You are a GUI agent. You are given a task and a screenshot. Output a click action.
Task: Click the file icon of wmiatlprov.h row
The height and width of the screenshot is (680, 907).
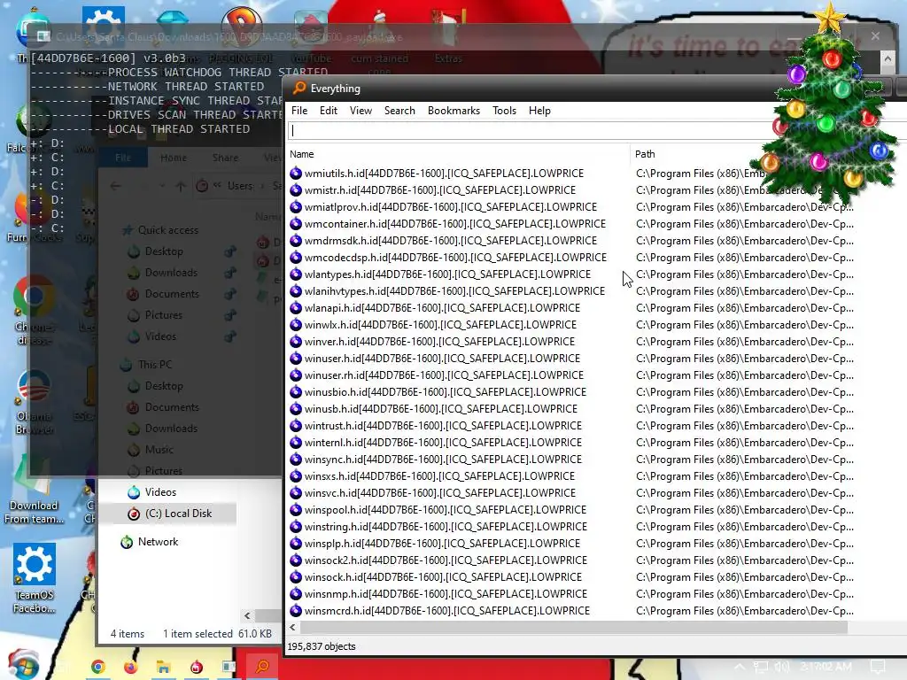(x=296, y=206)
